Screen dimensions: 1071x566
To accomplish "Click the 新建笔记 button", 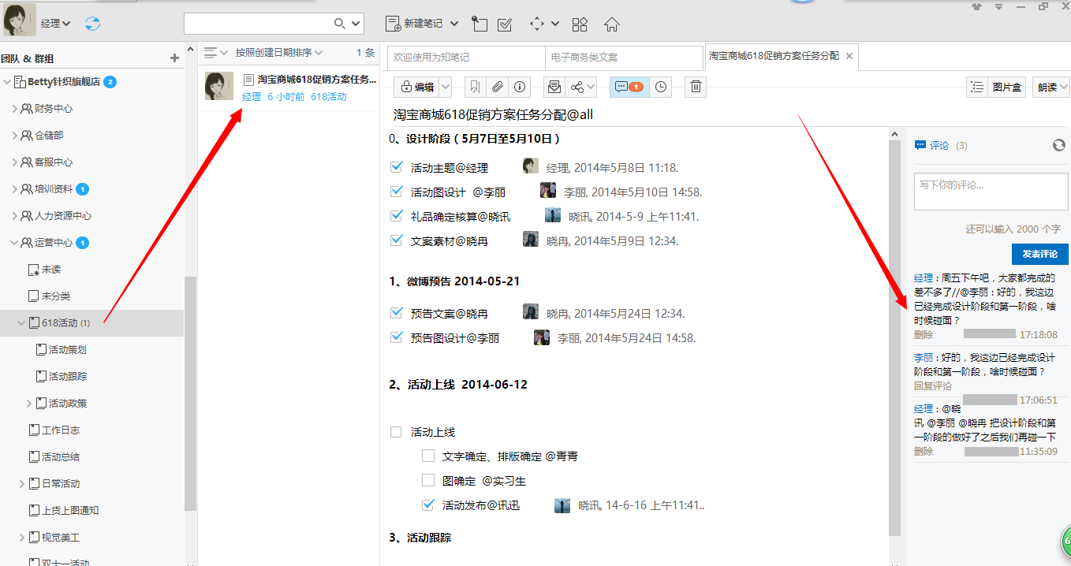I will (x=414, y=24).
